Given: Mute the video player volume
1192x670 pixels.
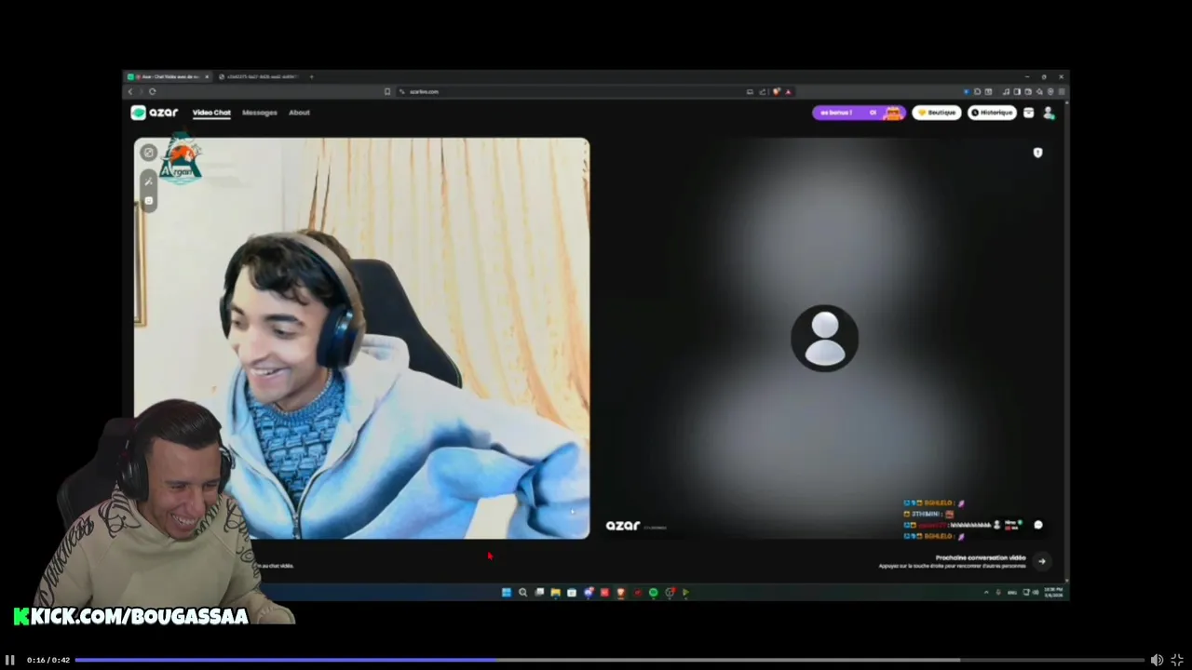Looking at the screenshot, I should tap(1157, 660).
